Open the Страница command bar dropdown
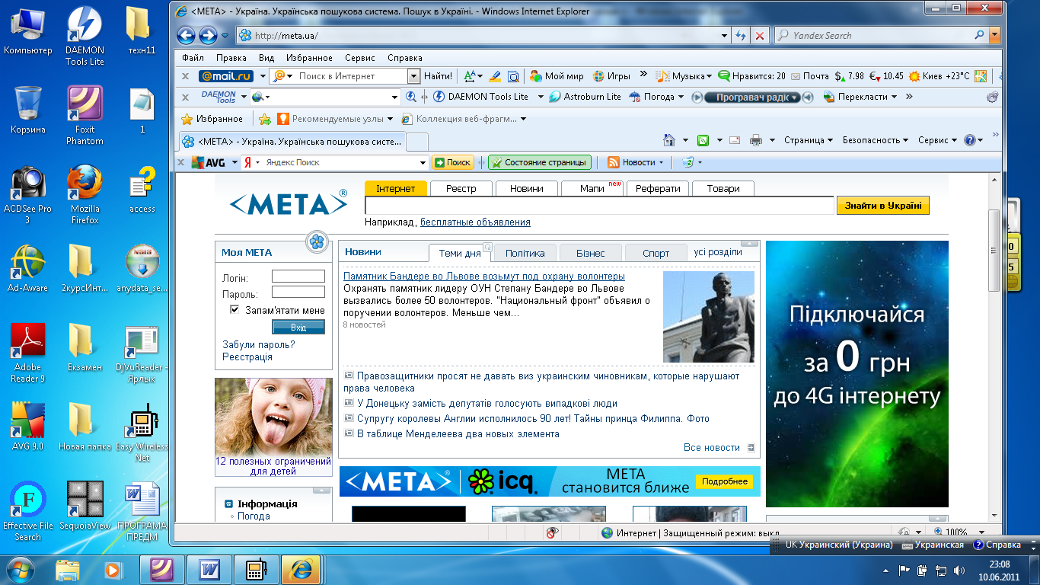This screenshot has height=585, width=1040. tap(809, 140)
